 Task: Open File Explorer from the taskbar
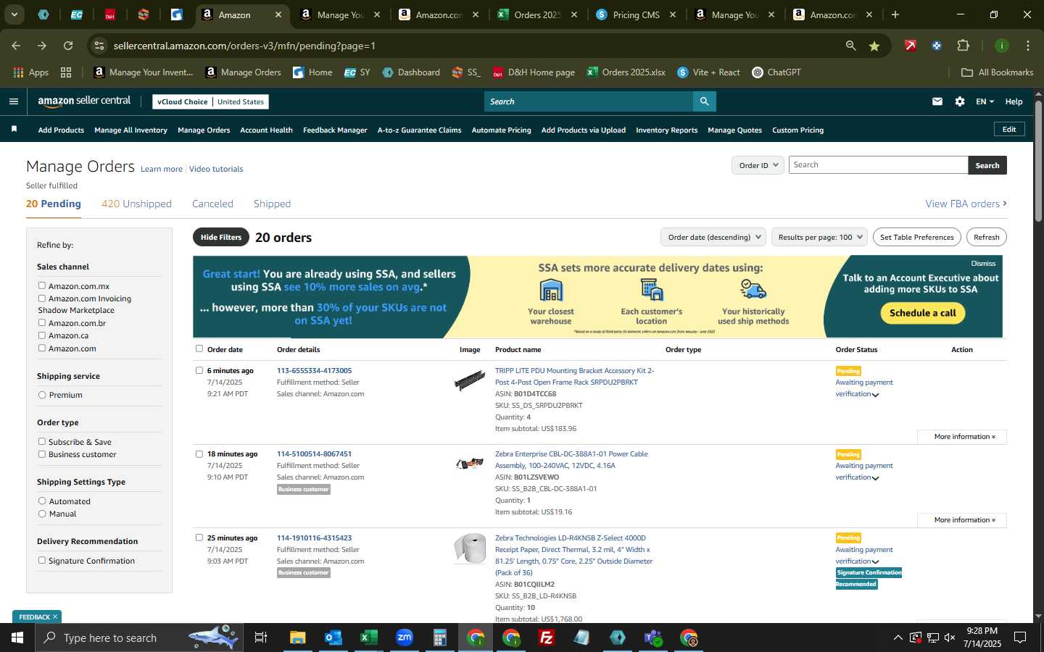(x=297, y=638)
